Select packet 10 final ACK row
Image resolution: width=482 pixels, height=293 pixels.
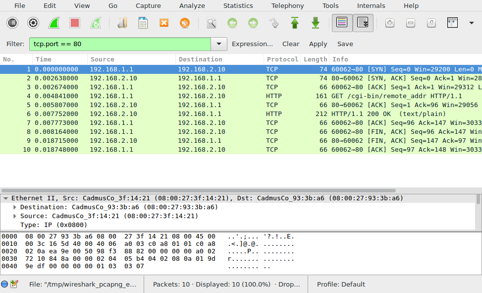(x=241, y=150)
